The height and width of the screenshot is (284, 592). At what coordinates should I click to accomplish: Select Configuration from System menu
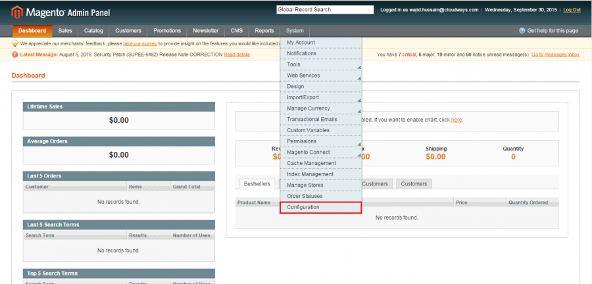321,208
